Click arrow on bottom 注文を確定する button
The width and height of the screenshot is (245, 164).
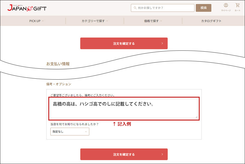(x=162, y=154)
